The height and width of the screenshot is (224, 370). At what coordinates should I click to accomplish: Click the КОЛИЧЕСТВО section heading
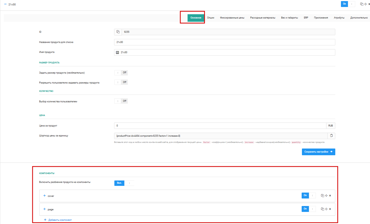pyautogui.click(x=46, y=91)
